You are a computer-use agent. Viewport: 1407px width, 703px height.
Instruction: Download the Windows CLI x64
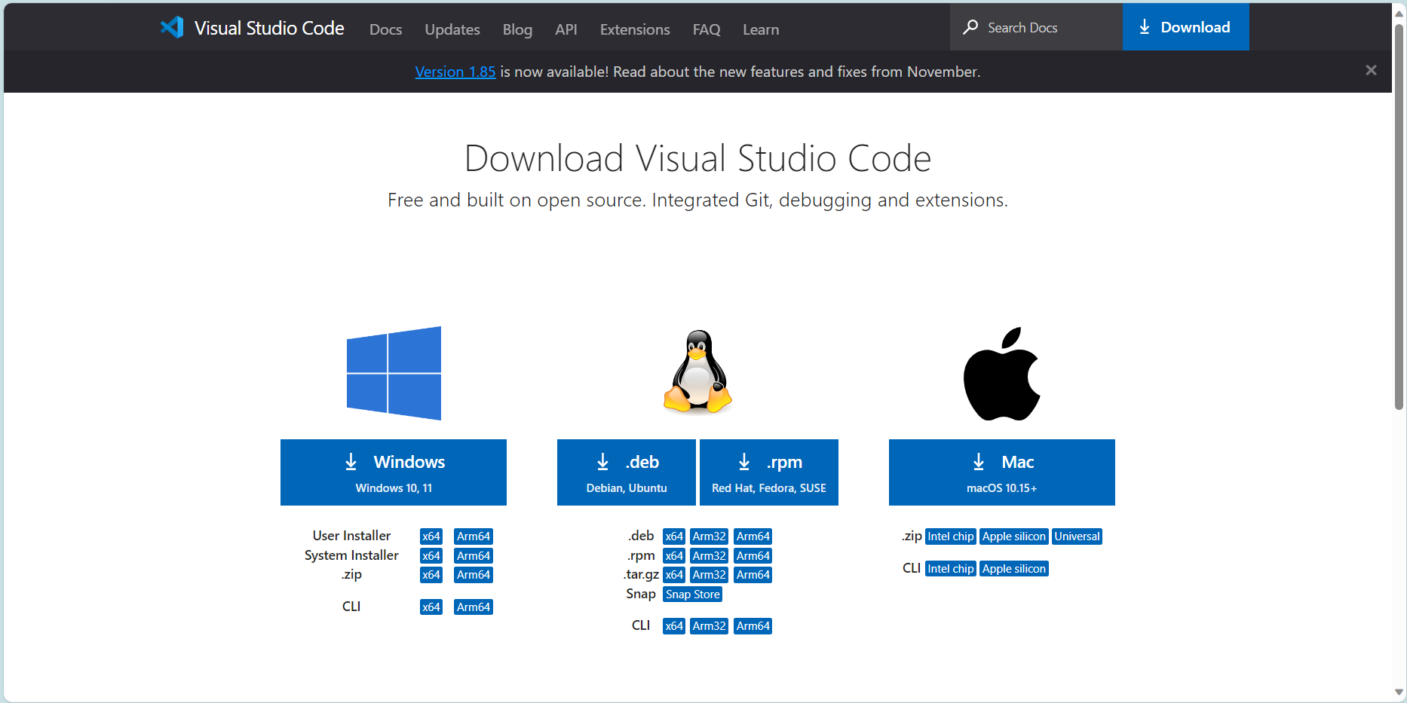pos(431,607)
